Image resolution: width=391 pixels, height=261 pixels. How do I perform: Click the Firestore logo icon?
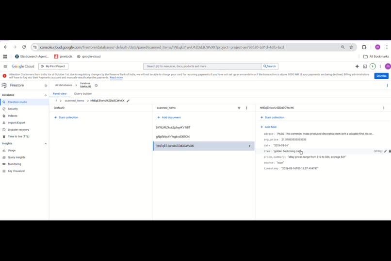[x=4, y=86]
